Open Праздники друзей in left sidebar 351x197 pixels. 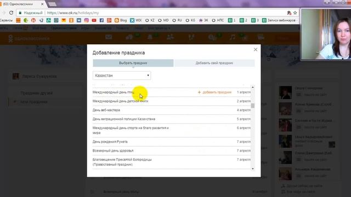pos(37,93)
